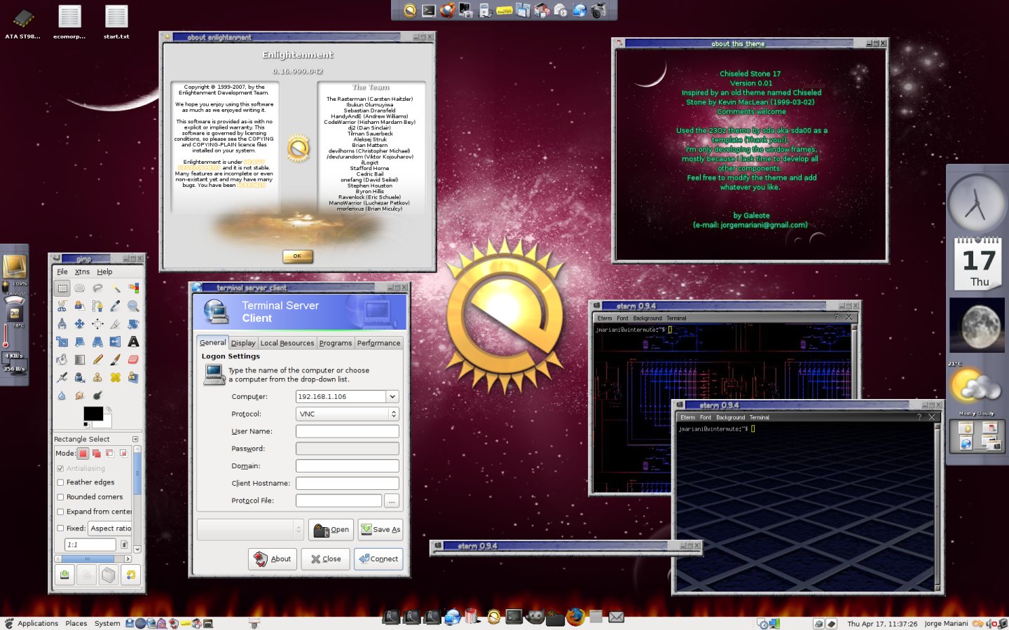Switch to Performance tab
The height and width of the screenshot is (630, 1009).
tap(378, 343)
